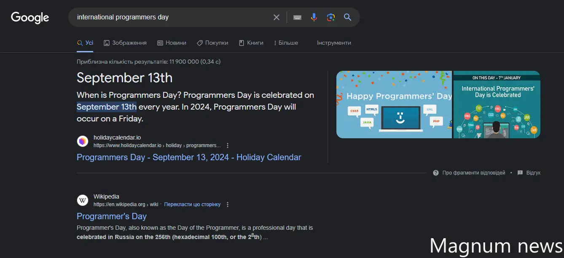Screen dimensions: 564x258
Task: Click the Wikipedia favicon
Action: pyautogui.click(x=83, y=200)
